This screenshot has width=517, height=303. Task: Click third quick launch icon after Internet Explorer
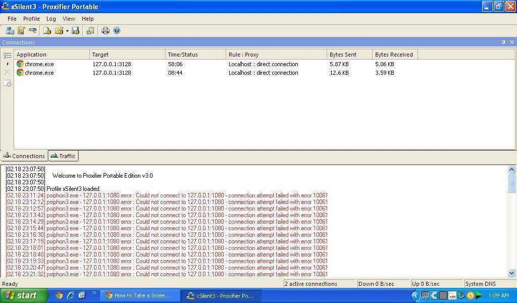click(x=82, y=296)
